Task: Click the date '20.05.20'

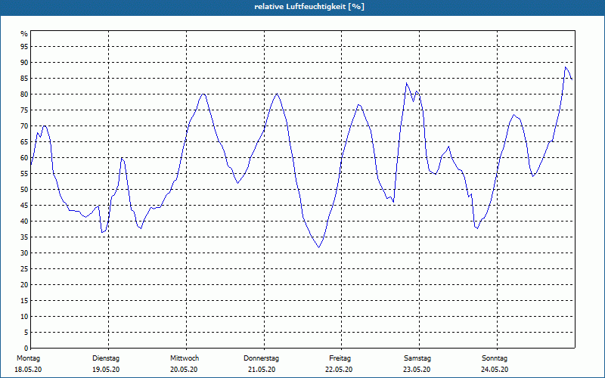Action: click(184, 370)
